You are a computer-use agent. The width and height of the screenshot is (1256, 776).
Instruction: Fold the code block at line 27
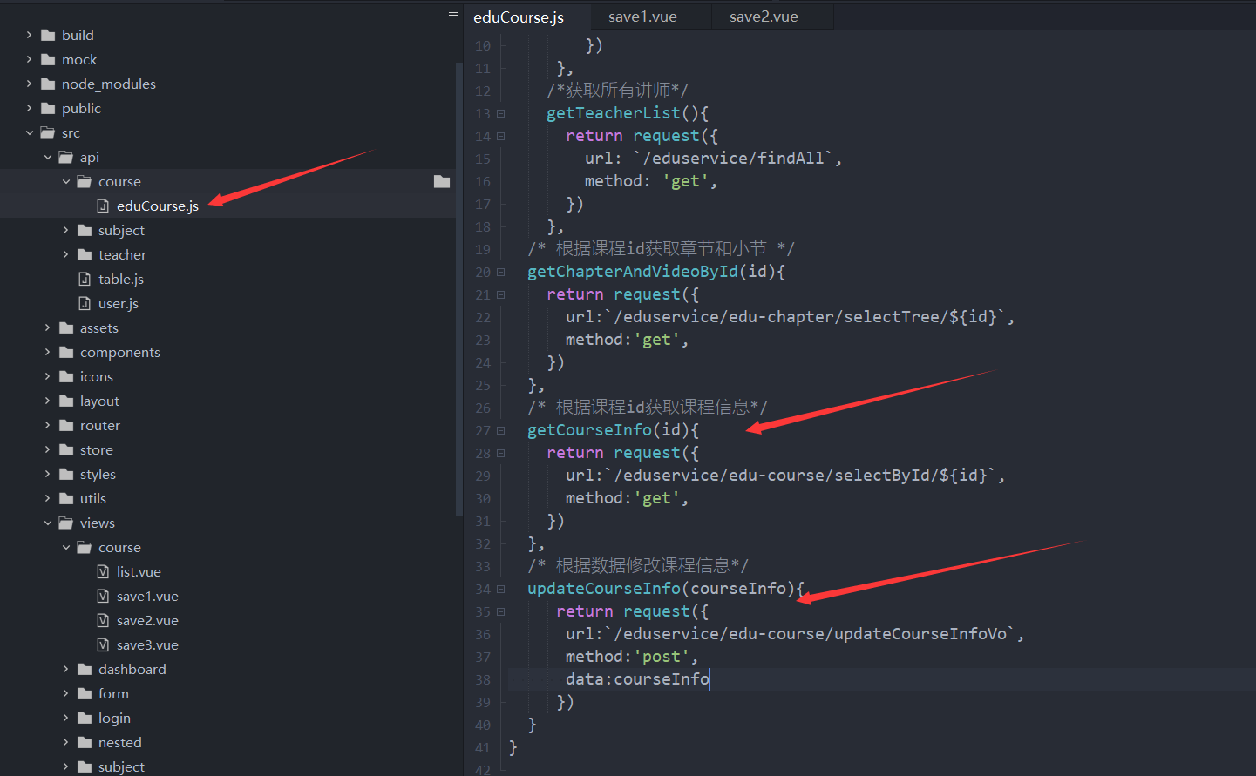click(500, 430)
